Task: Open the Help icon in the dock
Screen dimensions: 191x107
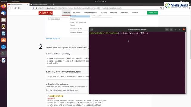Action: click(4, 47)
